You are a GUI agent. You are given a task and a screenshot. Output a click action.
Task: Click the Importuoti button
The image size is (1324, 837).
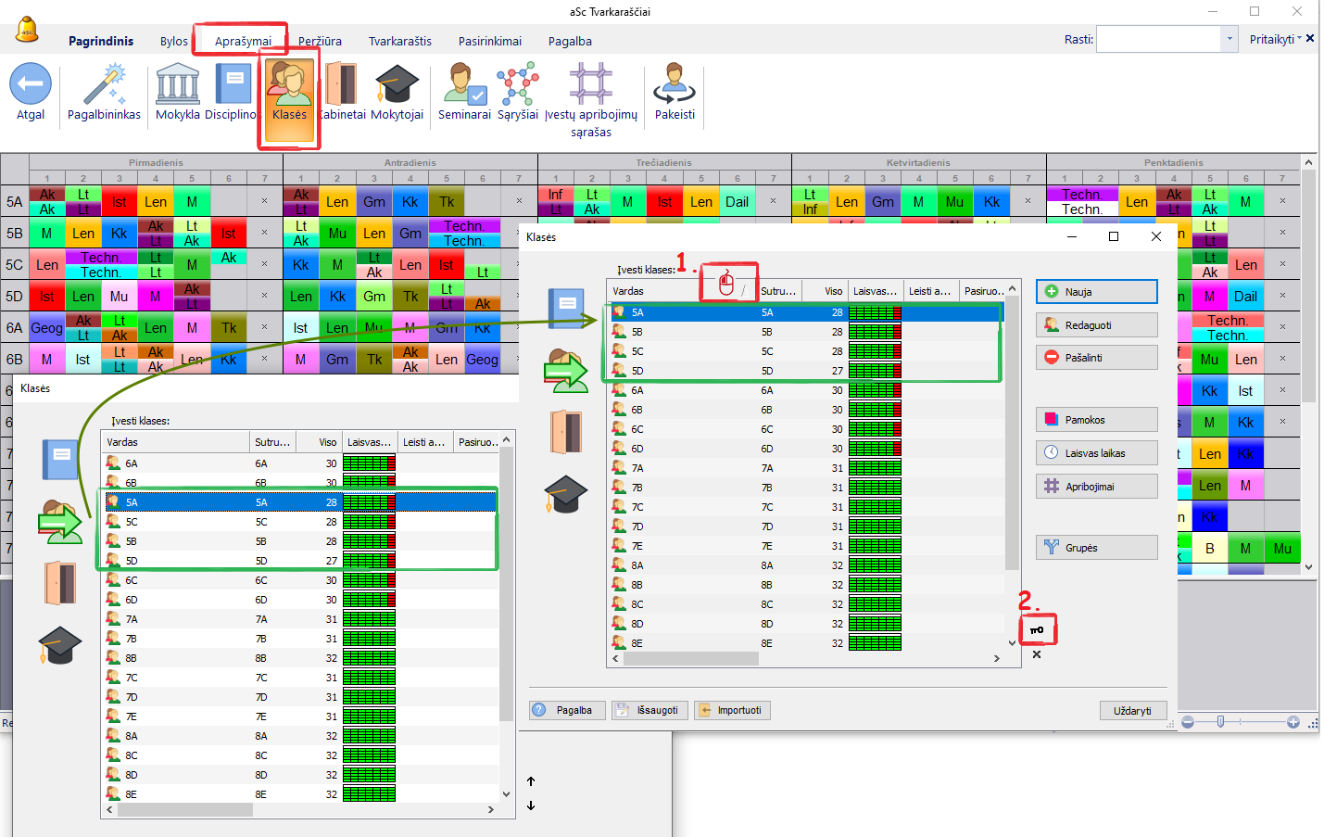(732, 710)
